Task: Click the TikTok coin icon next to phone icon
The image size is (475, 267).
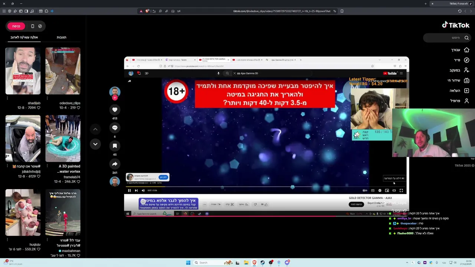Action: pyautogui.click(x=40, y=26)
